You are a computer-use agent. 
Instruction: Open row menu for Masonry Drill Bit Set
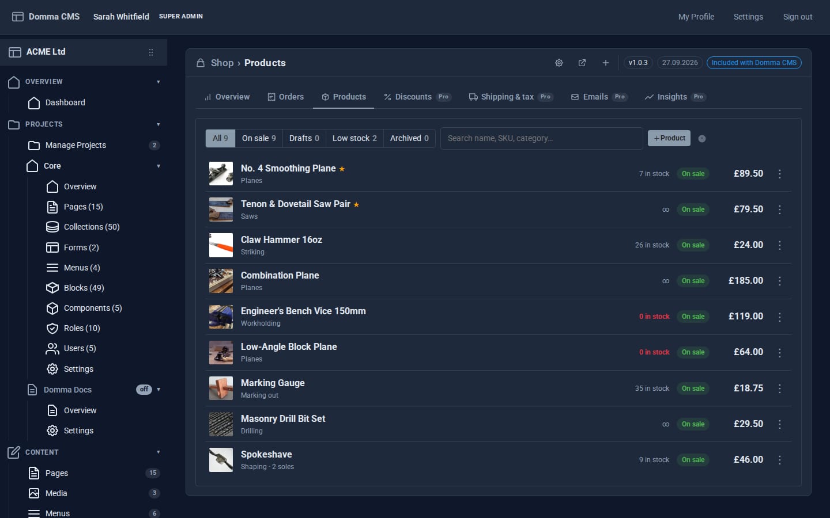point(780,424)
